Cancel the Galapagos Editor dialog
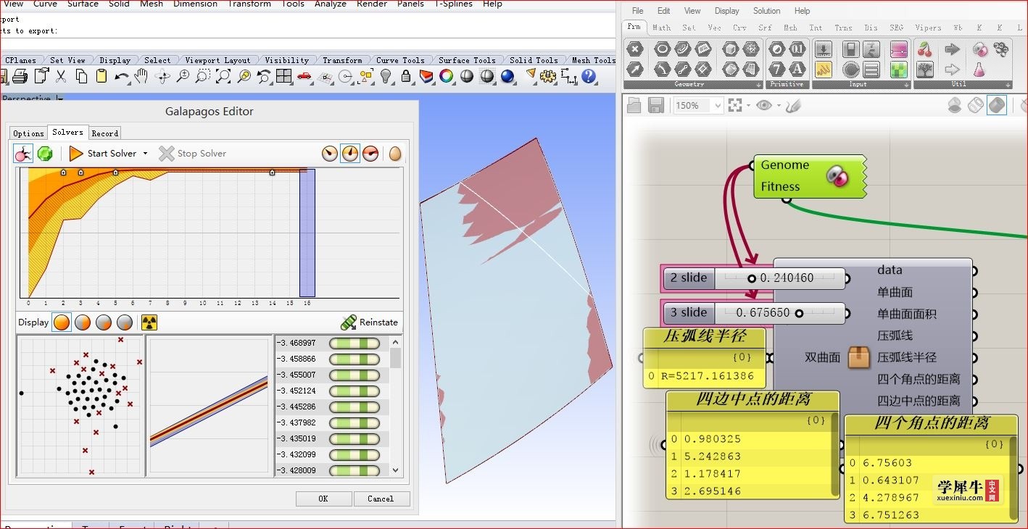Viewport: 1028px width, 529px height. click(381, 499)
